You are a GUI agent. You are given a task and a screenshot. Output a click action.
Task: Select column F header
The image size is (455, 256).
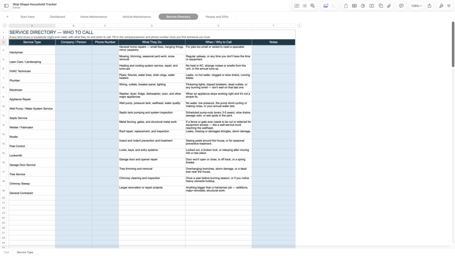(x=273, y=26)
